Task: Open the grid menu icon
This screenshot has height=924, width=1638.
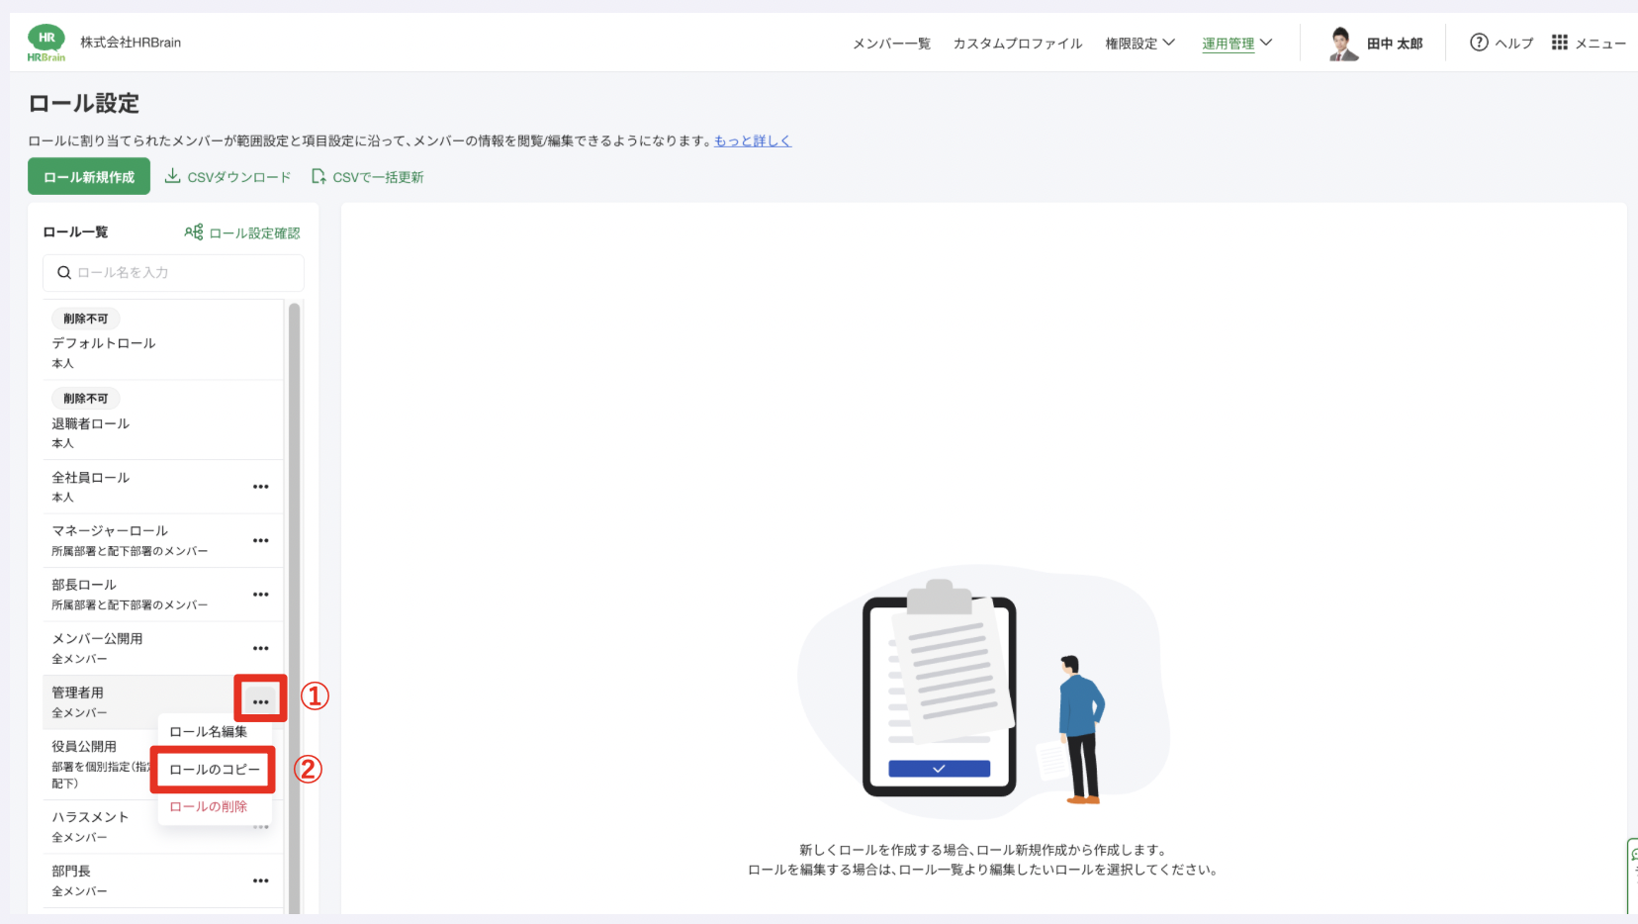Action: (1560, 43)
